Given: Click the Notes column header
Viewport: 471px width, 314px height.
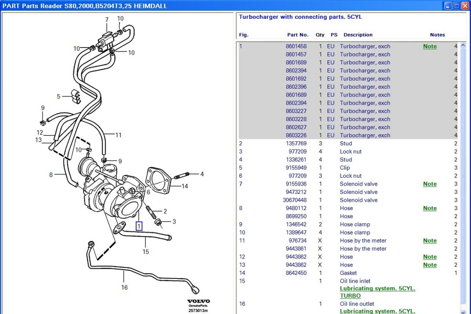Looking at the screenshot, I should (437, 35).
